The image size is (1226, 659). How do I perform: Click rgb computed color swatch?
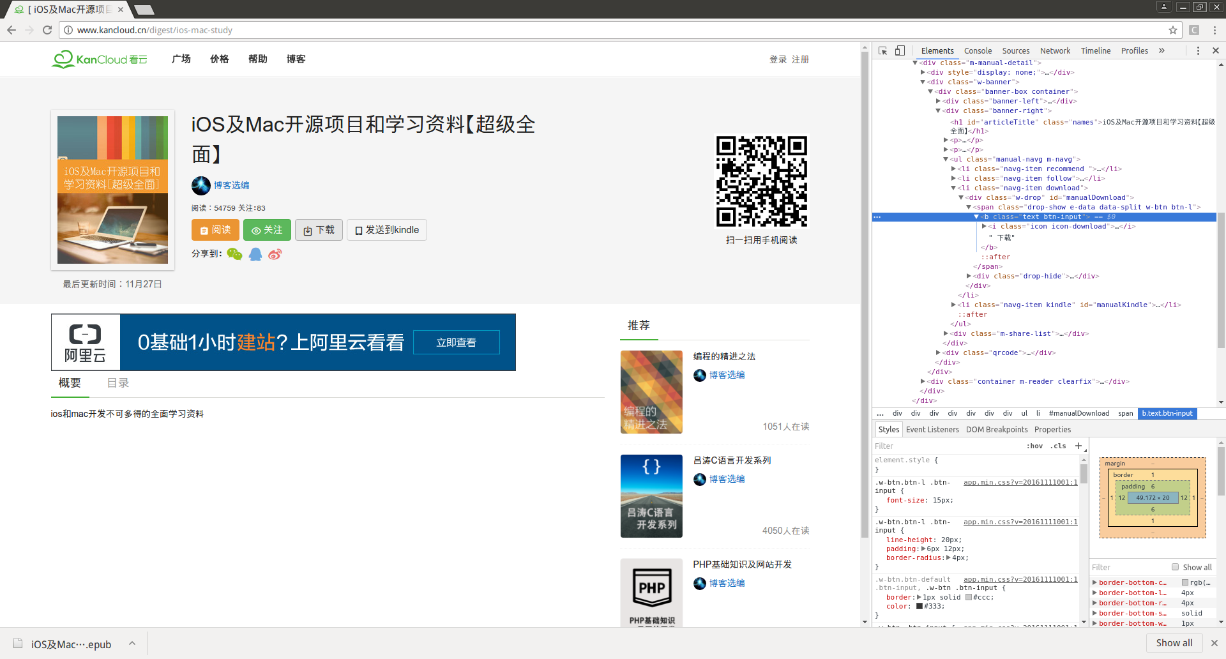[x=1185, y=582]
